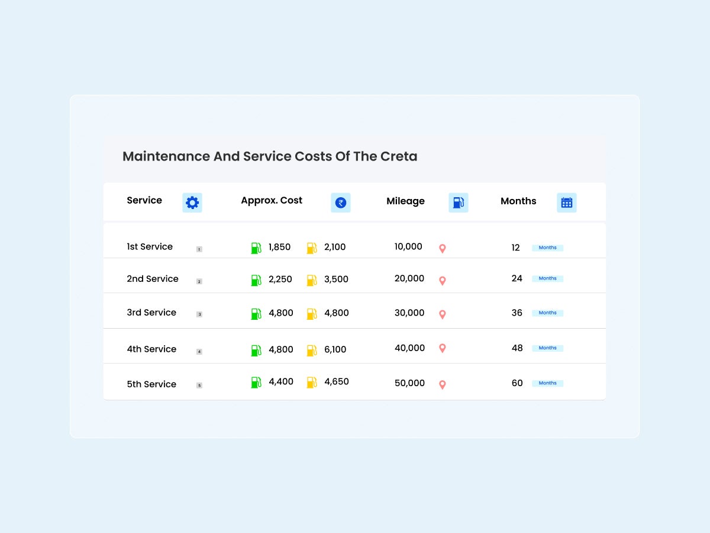710x533 pixels.
Task: Click the 5th Service row label
Action: tap(151, 384)
